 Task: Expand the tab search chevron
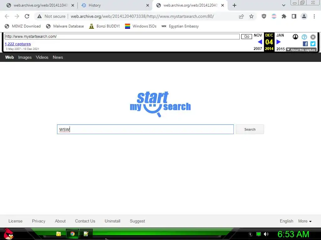(283, 5)
